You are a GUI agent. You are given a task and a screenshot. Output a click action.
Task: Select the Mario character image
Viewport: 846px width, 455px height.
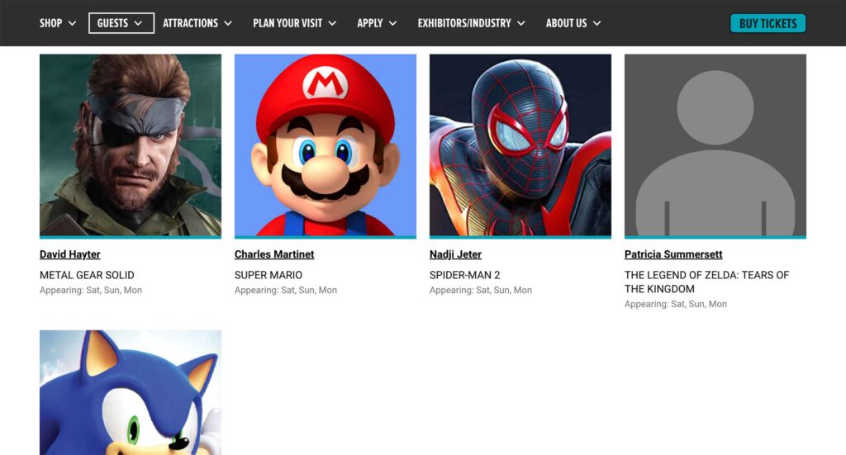click(326, 145)
